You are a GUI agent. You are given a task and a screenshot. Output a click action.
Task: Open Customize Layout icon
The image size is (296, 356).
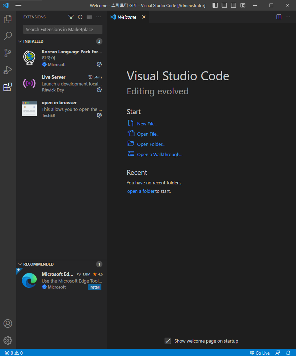243,5
